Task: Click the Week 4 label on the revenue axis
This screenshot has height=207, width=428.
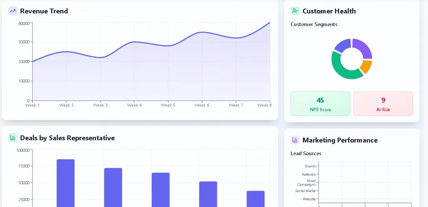Action: (134, 105)
